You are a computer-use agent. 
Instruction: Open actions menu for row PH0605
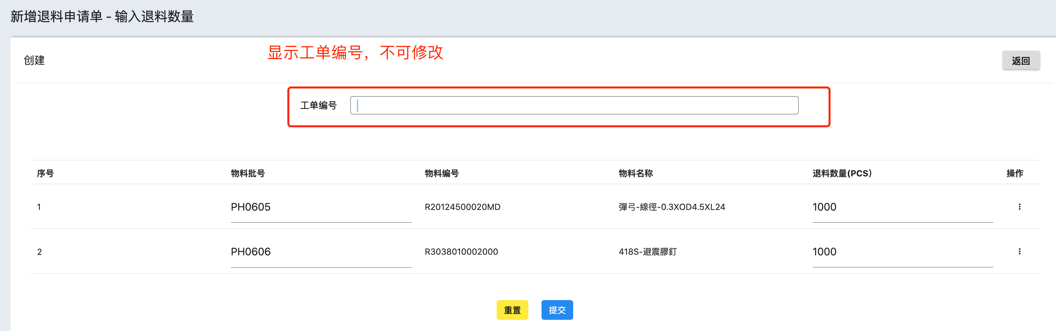click(1019, 207)
